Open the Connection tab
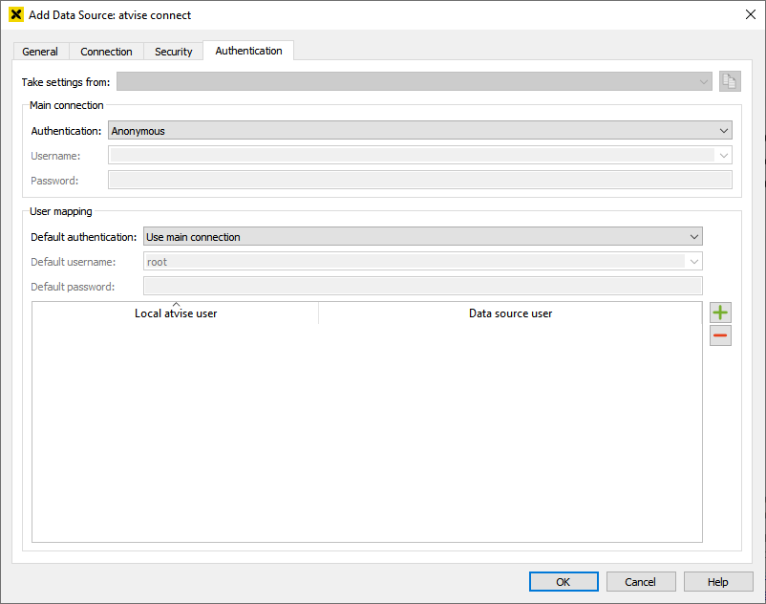The height and width of the screenshot is (604, 766). [x=106, y=52]
